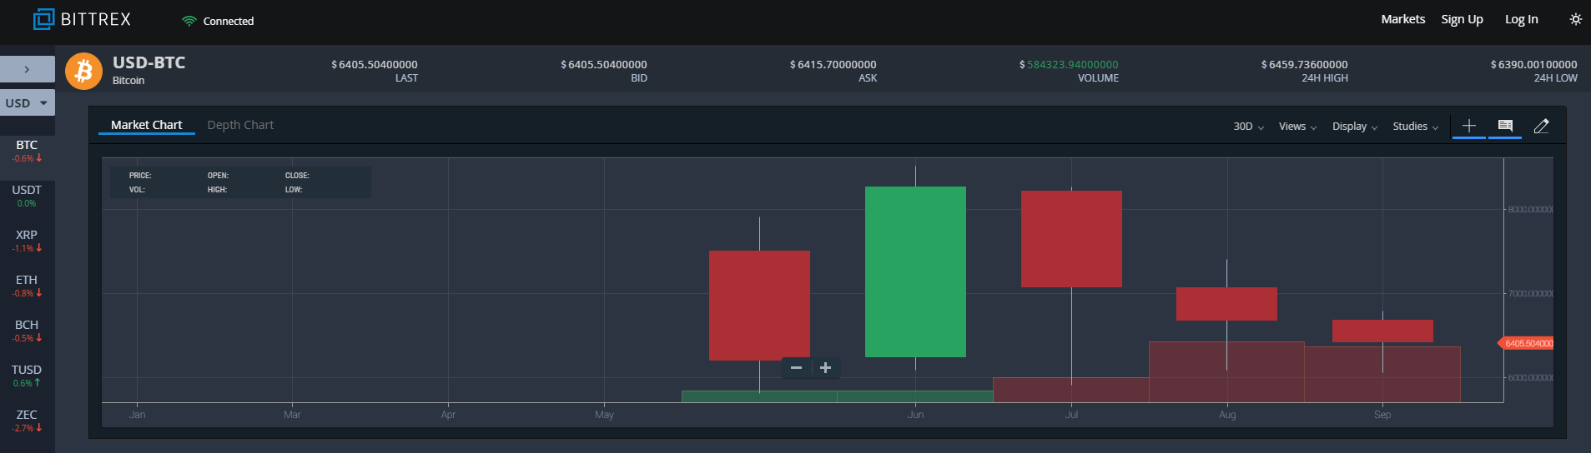Switch to the Depth Chart tab
The image size is (1591, 453).
[x=240, y=125]
